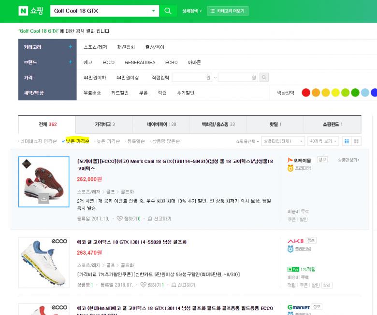
Task: Open the 상품타입(전체) dropdown
Action: click(x=283, y=141)
